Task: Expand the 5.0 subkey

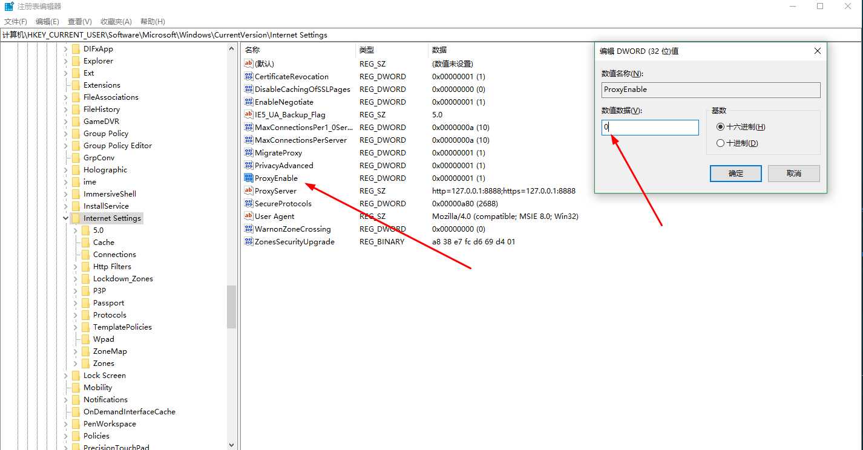Action: coord(75,230)
